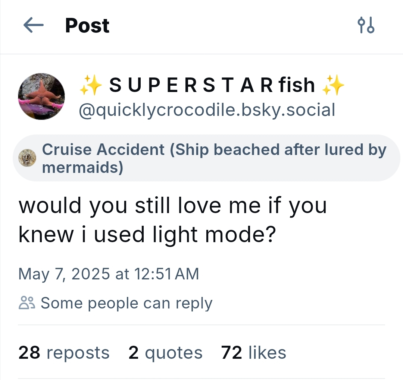
Task: Open the Some people can reply info
Action: [x=126, y=303]
